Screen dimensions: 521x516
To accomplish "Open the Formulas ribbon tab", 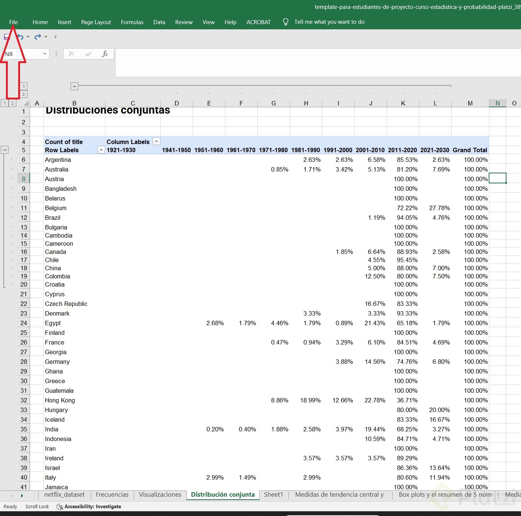I will pos(132,22).
